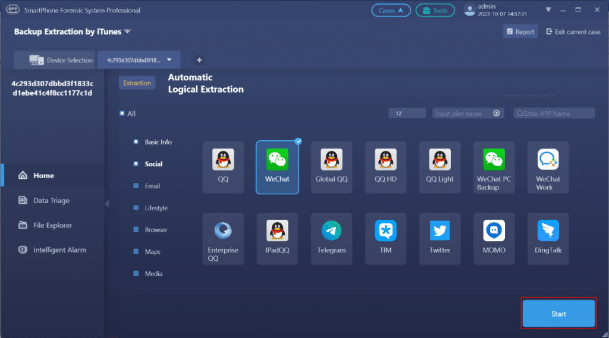Enable the Browser category checkbox
This screenshot has height=338, width=609.
pos(136,230)
